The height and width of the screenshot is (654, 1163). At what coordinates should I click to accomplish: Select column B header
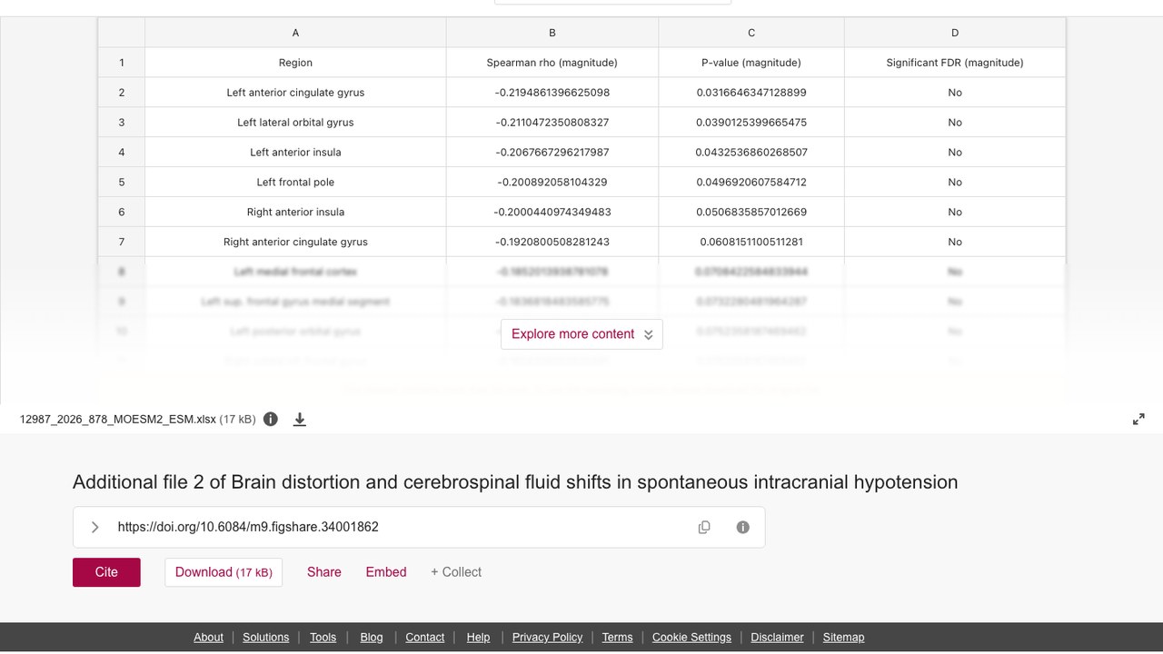click(x=552, y=33)
